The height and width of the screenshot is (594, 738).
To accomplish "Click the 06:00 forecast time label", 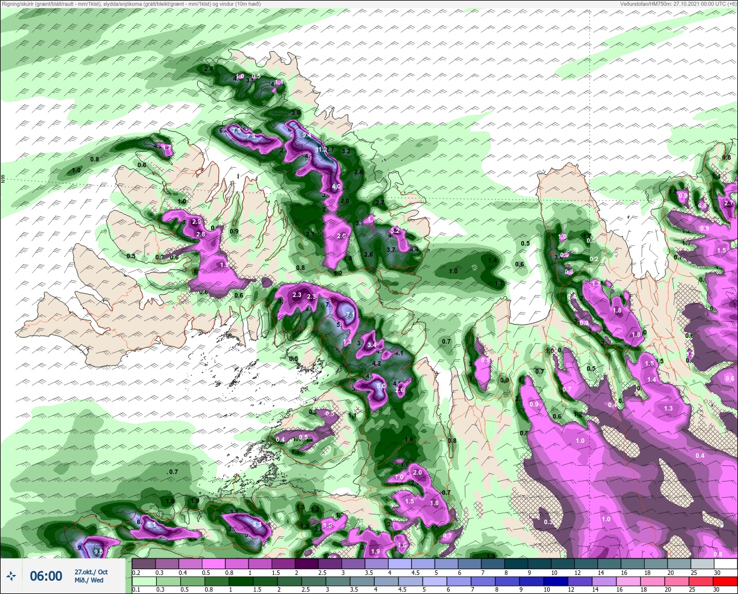I will pyautogui.click(x=46, y=576).
